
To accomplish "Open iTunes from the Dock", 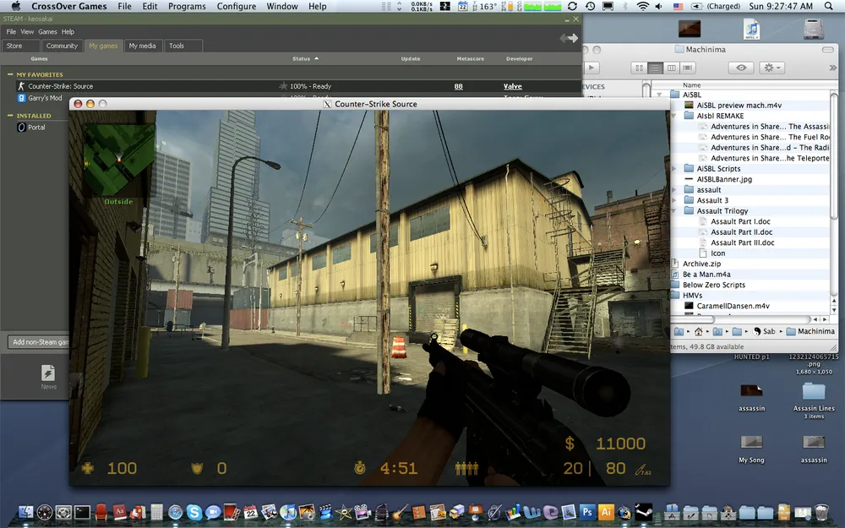I will point(288,511).
